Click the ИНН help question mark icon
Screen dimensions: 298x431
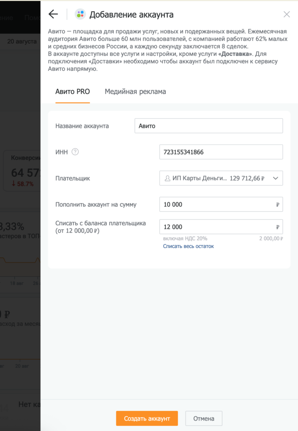click(75, 152)
